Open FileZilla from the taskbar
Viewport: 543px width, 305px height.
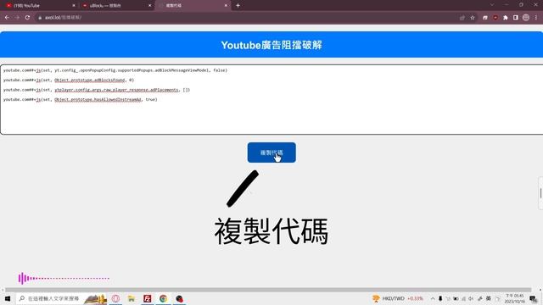(147, 298)
